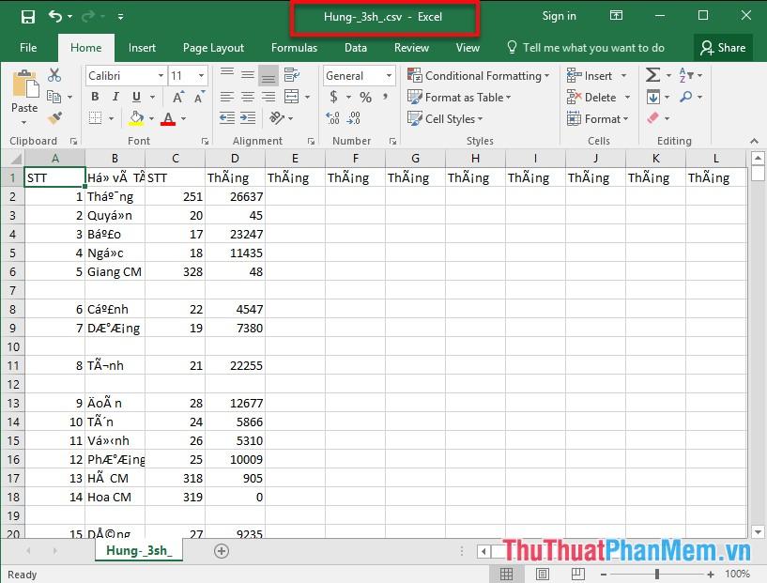Click the Wrap Text icon

click(293, 75)
